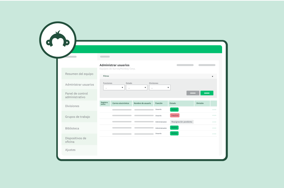Open Dispositivos de oficina section
The width and height of the screenshot is (284, 188).
pos(79,140)
